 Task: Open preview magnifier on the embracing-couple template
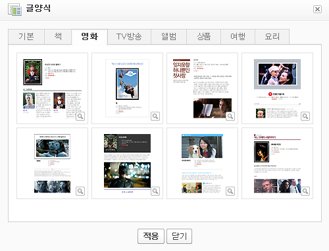305,116
